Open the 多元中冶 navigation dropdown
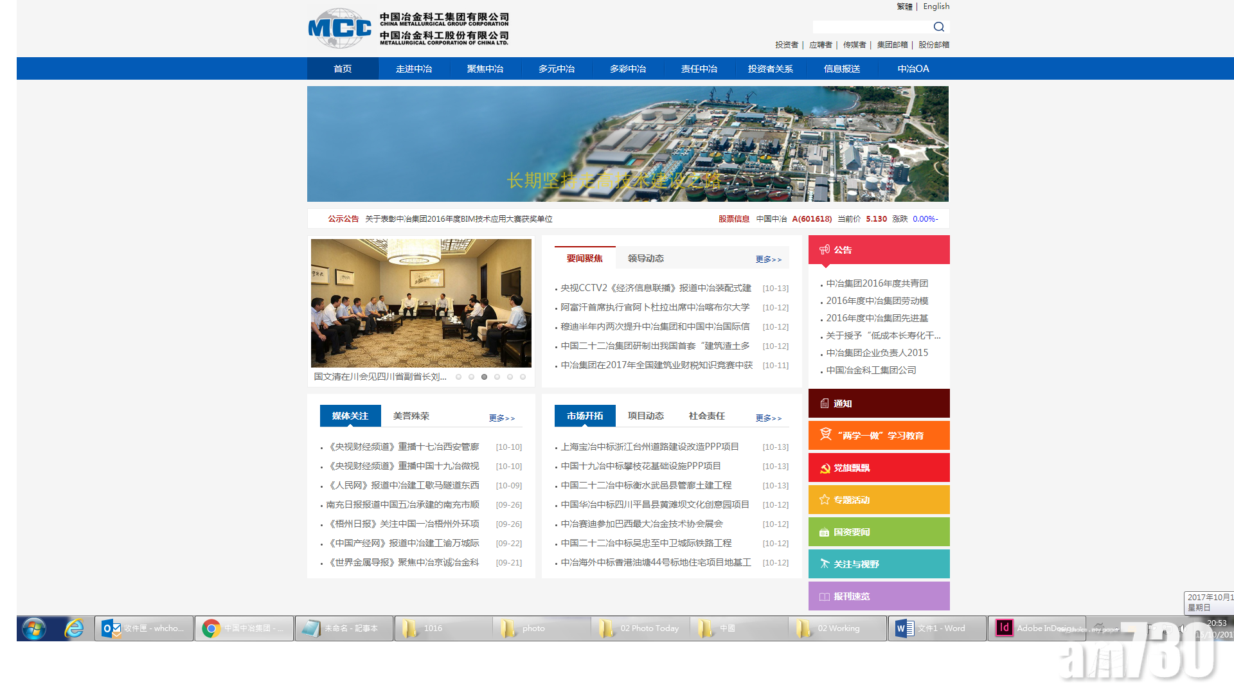This screenshot has width=1234, height=694. (x=557, y=69)
